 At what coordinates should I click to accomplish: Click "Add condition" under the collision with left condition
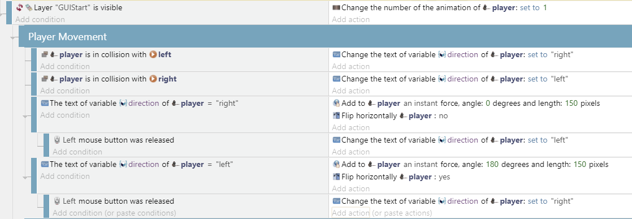click(65, 66)
